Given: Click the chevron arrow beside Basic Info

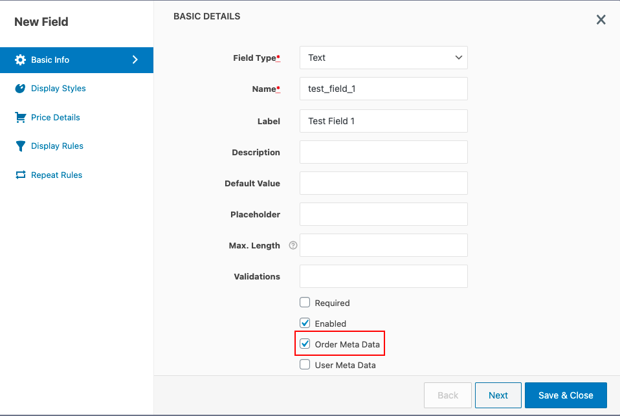Looking at the screenshot, I should pyautogui.click(x=135, y=60).
